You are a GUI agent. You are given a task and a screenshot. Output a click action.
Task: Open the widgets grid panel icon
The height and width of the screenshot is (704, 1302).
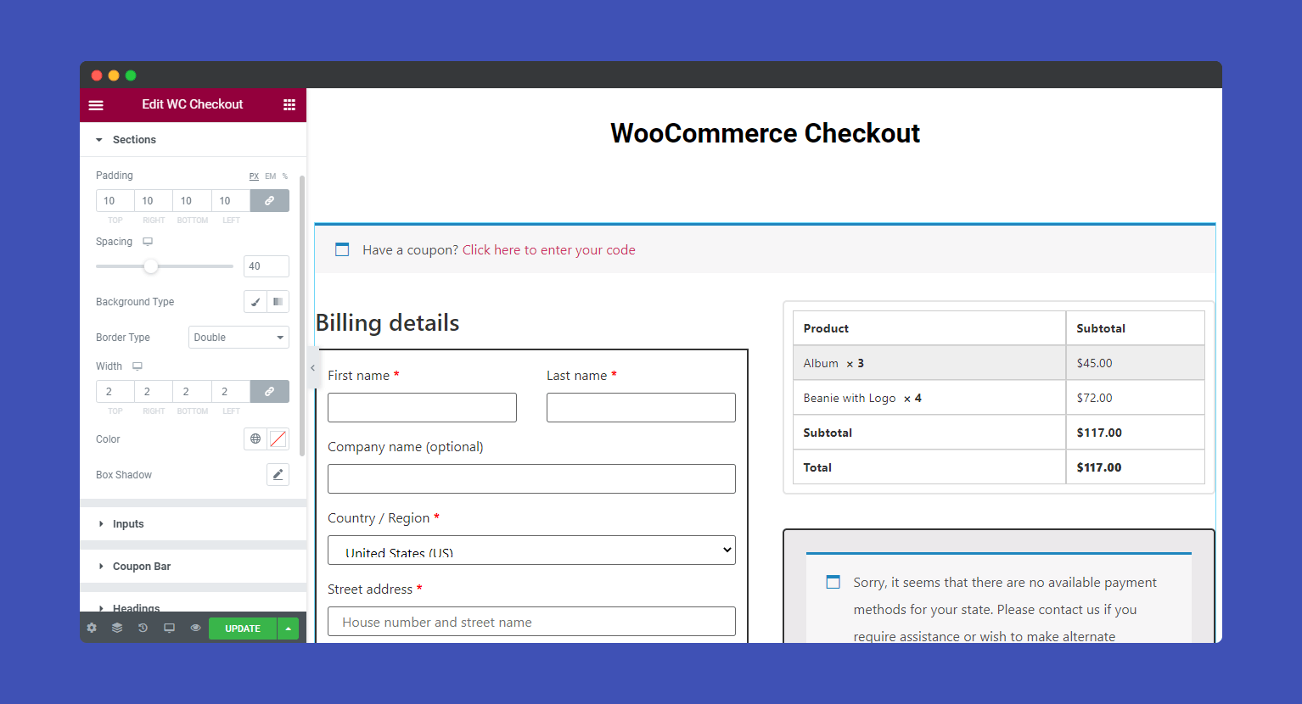(x=289, y=105)
